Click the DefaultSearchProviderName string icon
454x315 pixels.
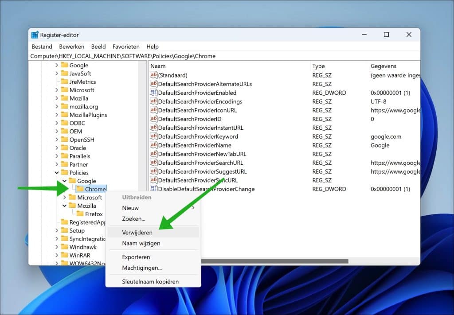(x=153, y=145)
